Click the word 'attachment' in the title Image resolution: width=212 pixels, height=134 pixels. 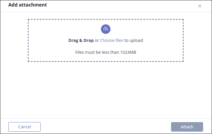33,5
